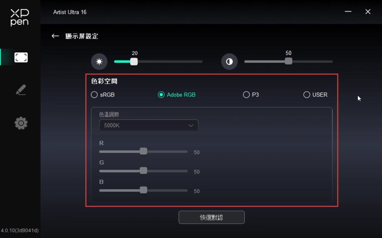
Task: Click the B channel slider handle
Action: tap(144, 190)
